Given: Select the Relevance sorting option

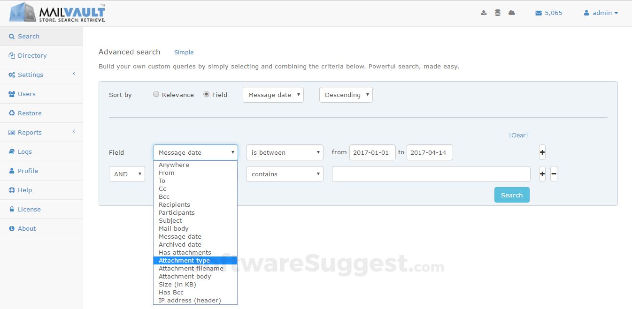Looking at the screenshot, I should [x=156, y=94].
